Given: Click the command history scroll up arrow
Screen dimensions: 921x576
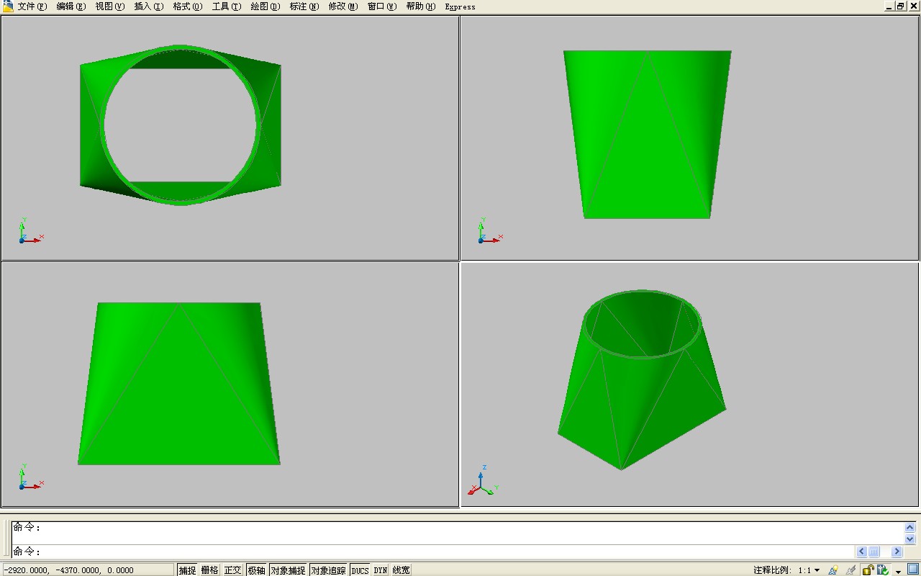Looking at the screenshot, I should point(910,527).
